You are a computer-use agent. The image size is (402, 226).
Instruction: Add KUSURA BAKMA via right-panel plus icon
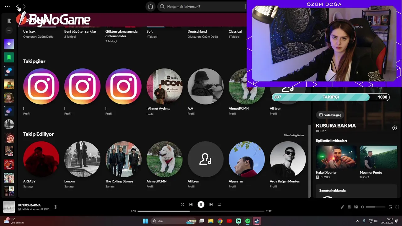tap(394, 128)
